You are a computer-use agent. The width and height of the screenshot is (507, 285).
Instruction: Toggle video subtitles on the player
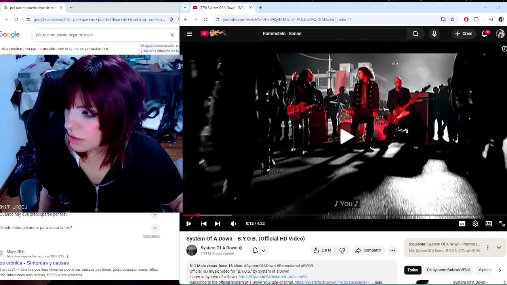[x=462, y=224]
